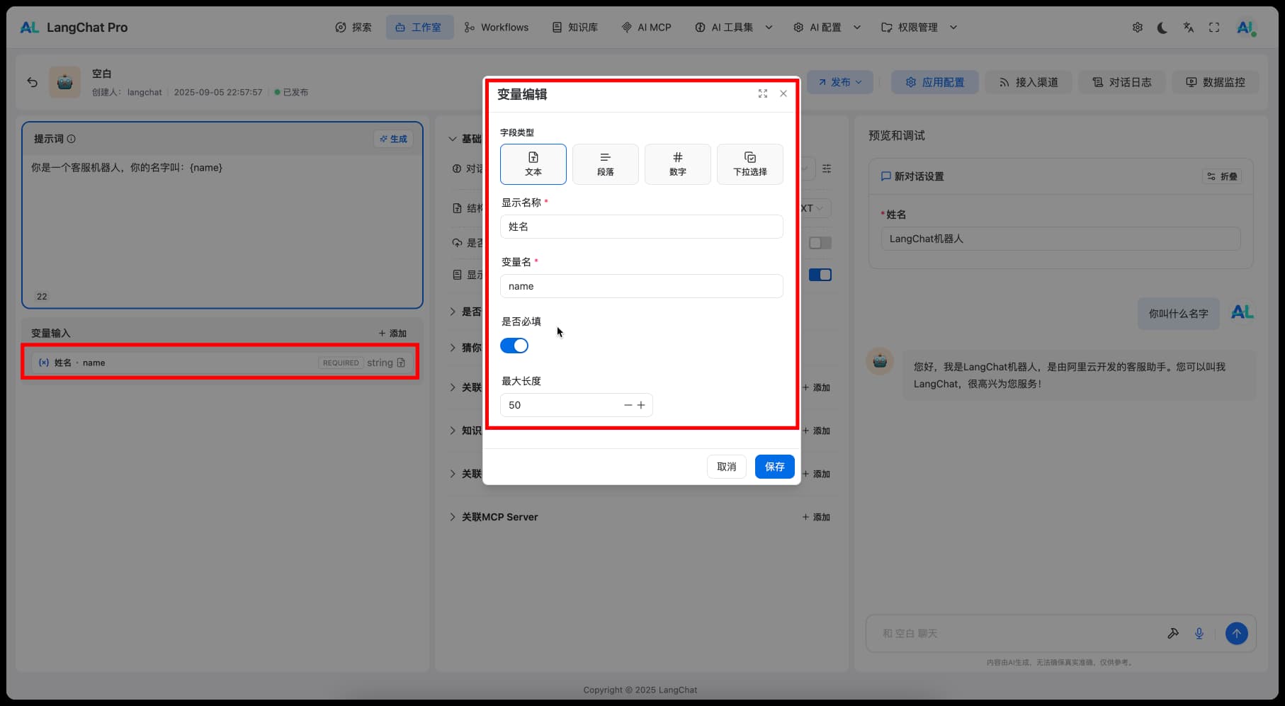Select the 数字 field type option
Screen dimensions: 1285x706
point(677,164)
